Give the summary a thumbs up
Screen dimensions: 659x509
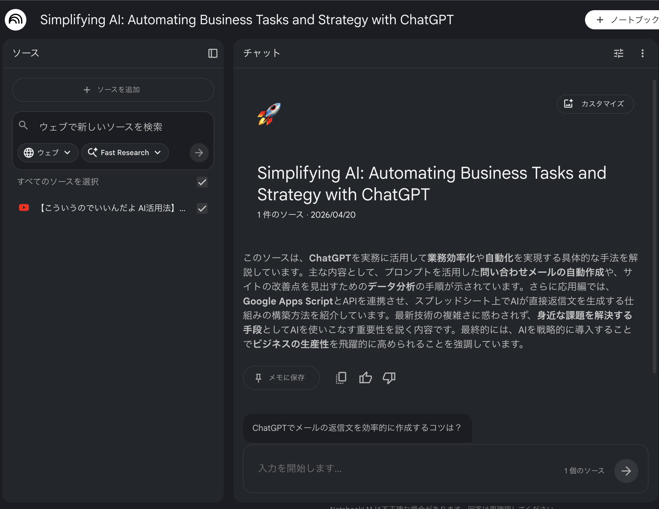[365, 378]
